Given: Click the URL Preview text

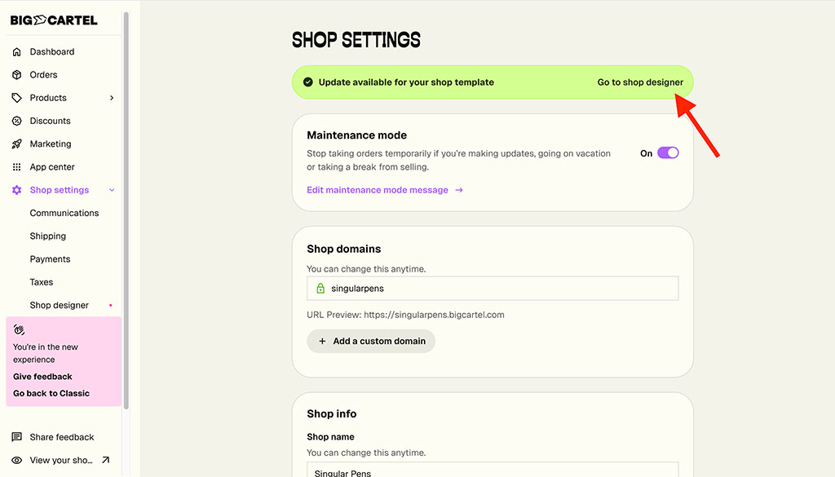Looking at the screenshot, I should [x=405, y=315].
